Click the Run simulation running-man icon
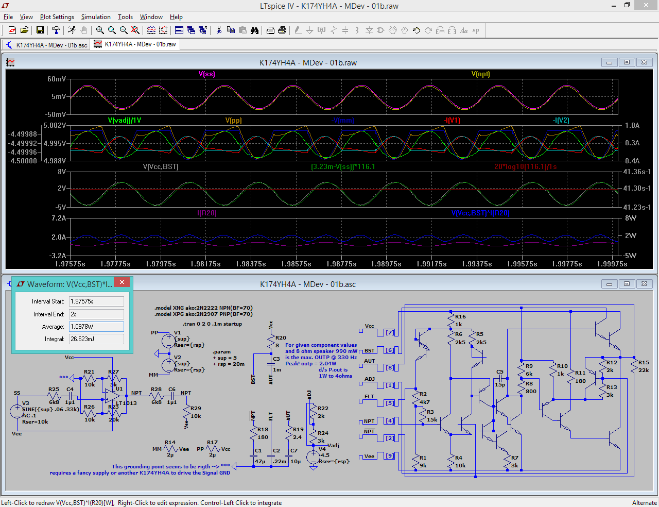The image size is (659, 507). pyautogui.click(x=72, y=30)
